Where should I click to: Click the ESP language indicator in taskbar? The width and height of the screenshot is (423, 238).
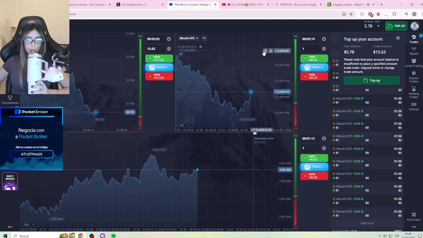coord(397,236)
